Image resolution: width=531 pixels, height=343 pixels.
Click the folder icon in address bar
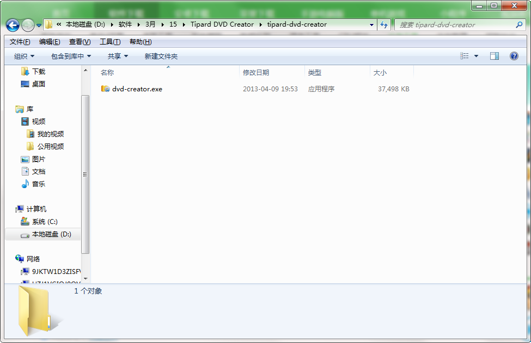49,24
